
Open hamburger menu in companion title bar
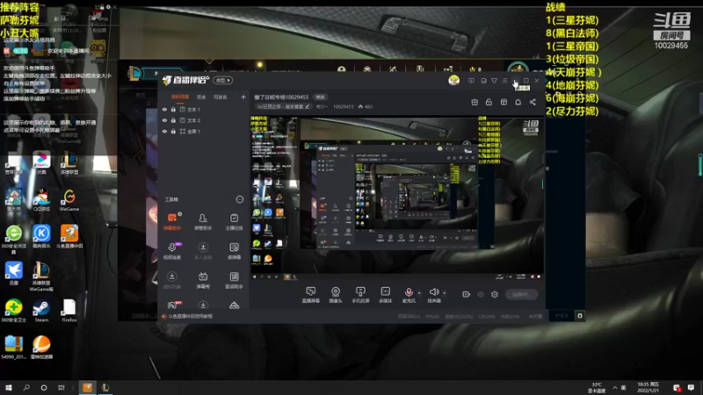click(504, 81)
